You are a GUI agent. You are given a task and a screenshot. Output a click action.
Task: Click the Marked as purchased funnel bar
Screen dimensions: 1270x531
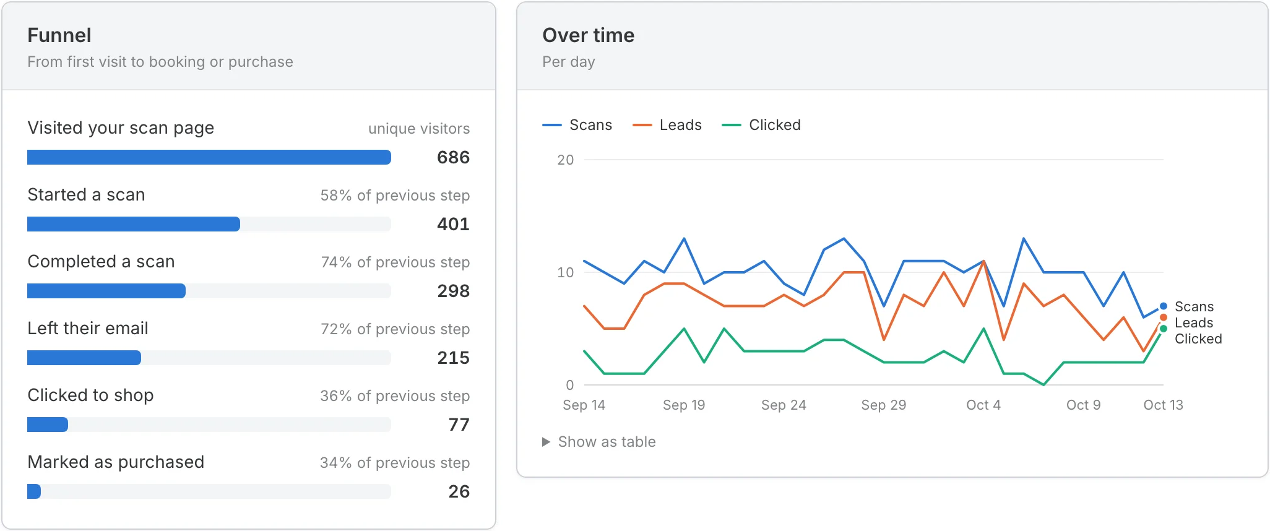pyautogui.click(x=209, y=491)
